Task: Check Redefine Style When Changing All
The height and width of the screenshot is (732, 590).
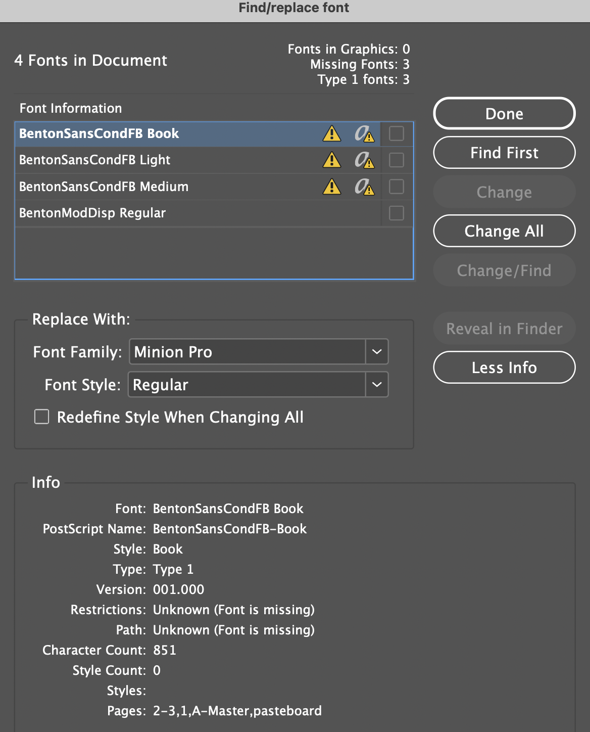Action: pos(41,417)
